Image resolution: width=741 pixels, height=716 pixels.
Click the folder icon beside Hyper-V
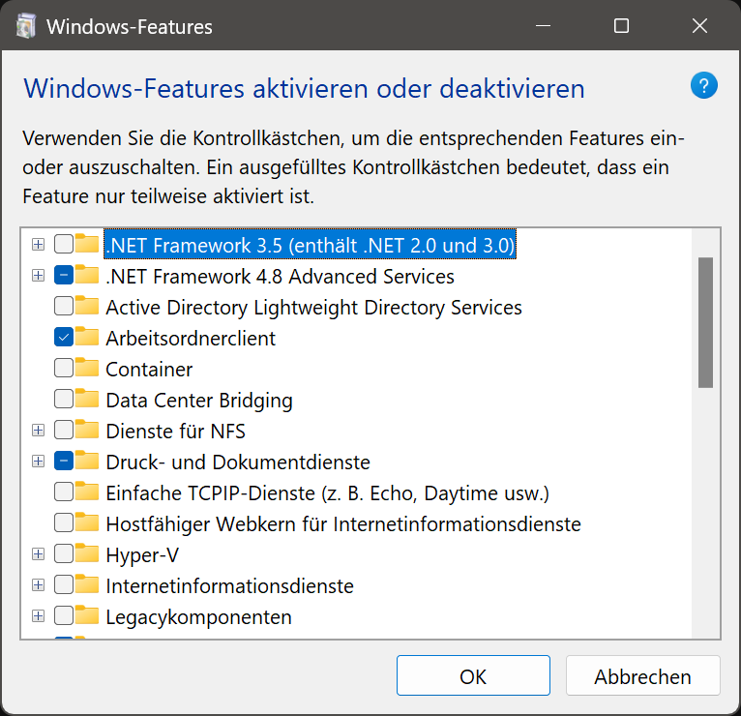click(88, 554)
